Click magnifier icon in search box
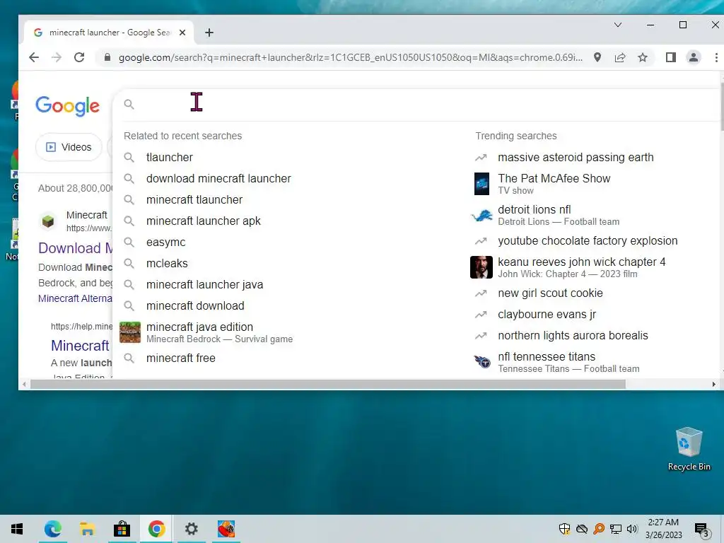Viewport: 724px width, 543px height. pos(129,105)
